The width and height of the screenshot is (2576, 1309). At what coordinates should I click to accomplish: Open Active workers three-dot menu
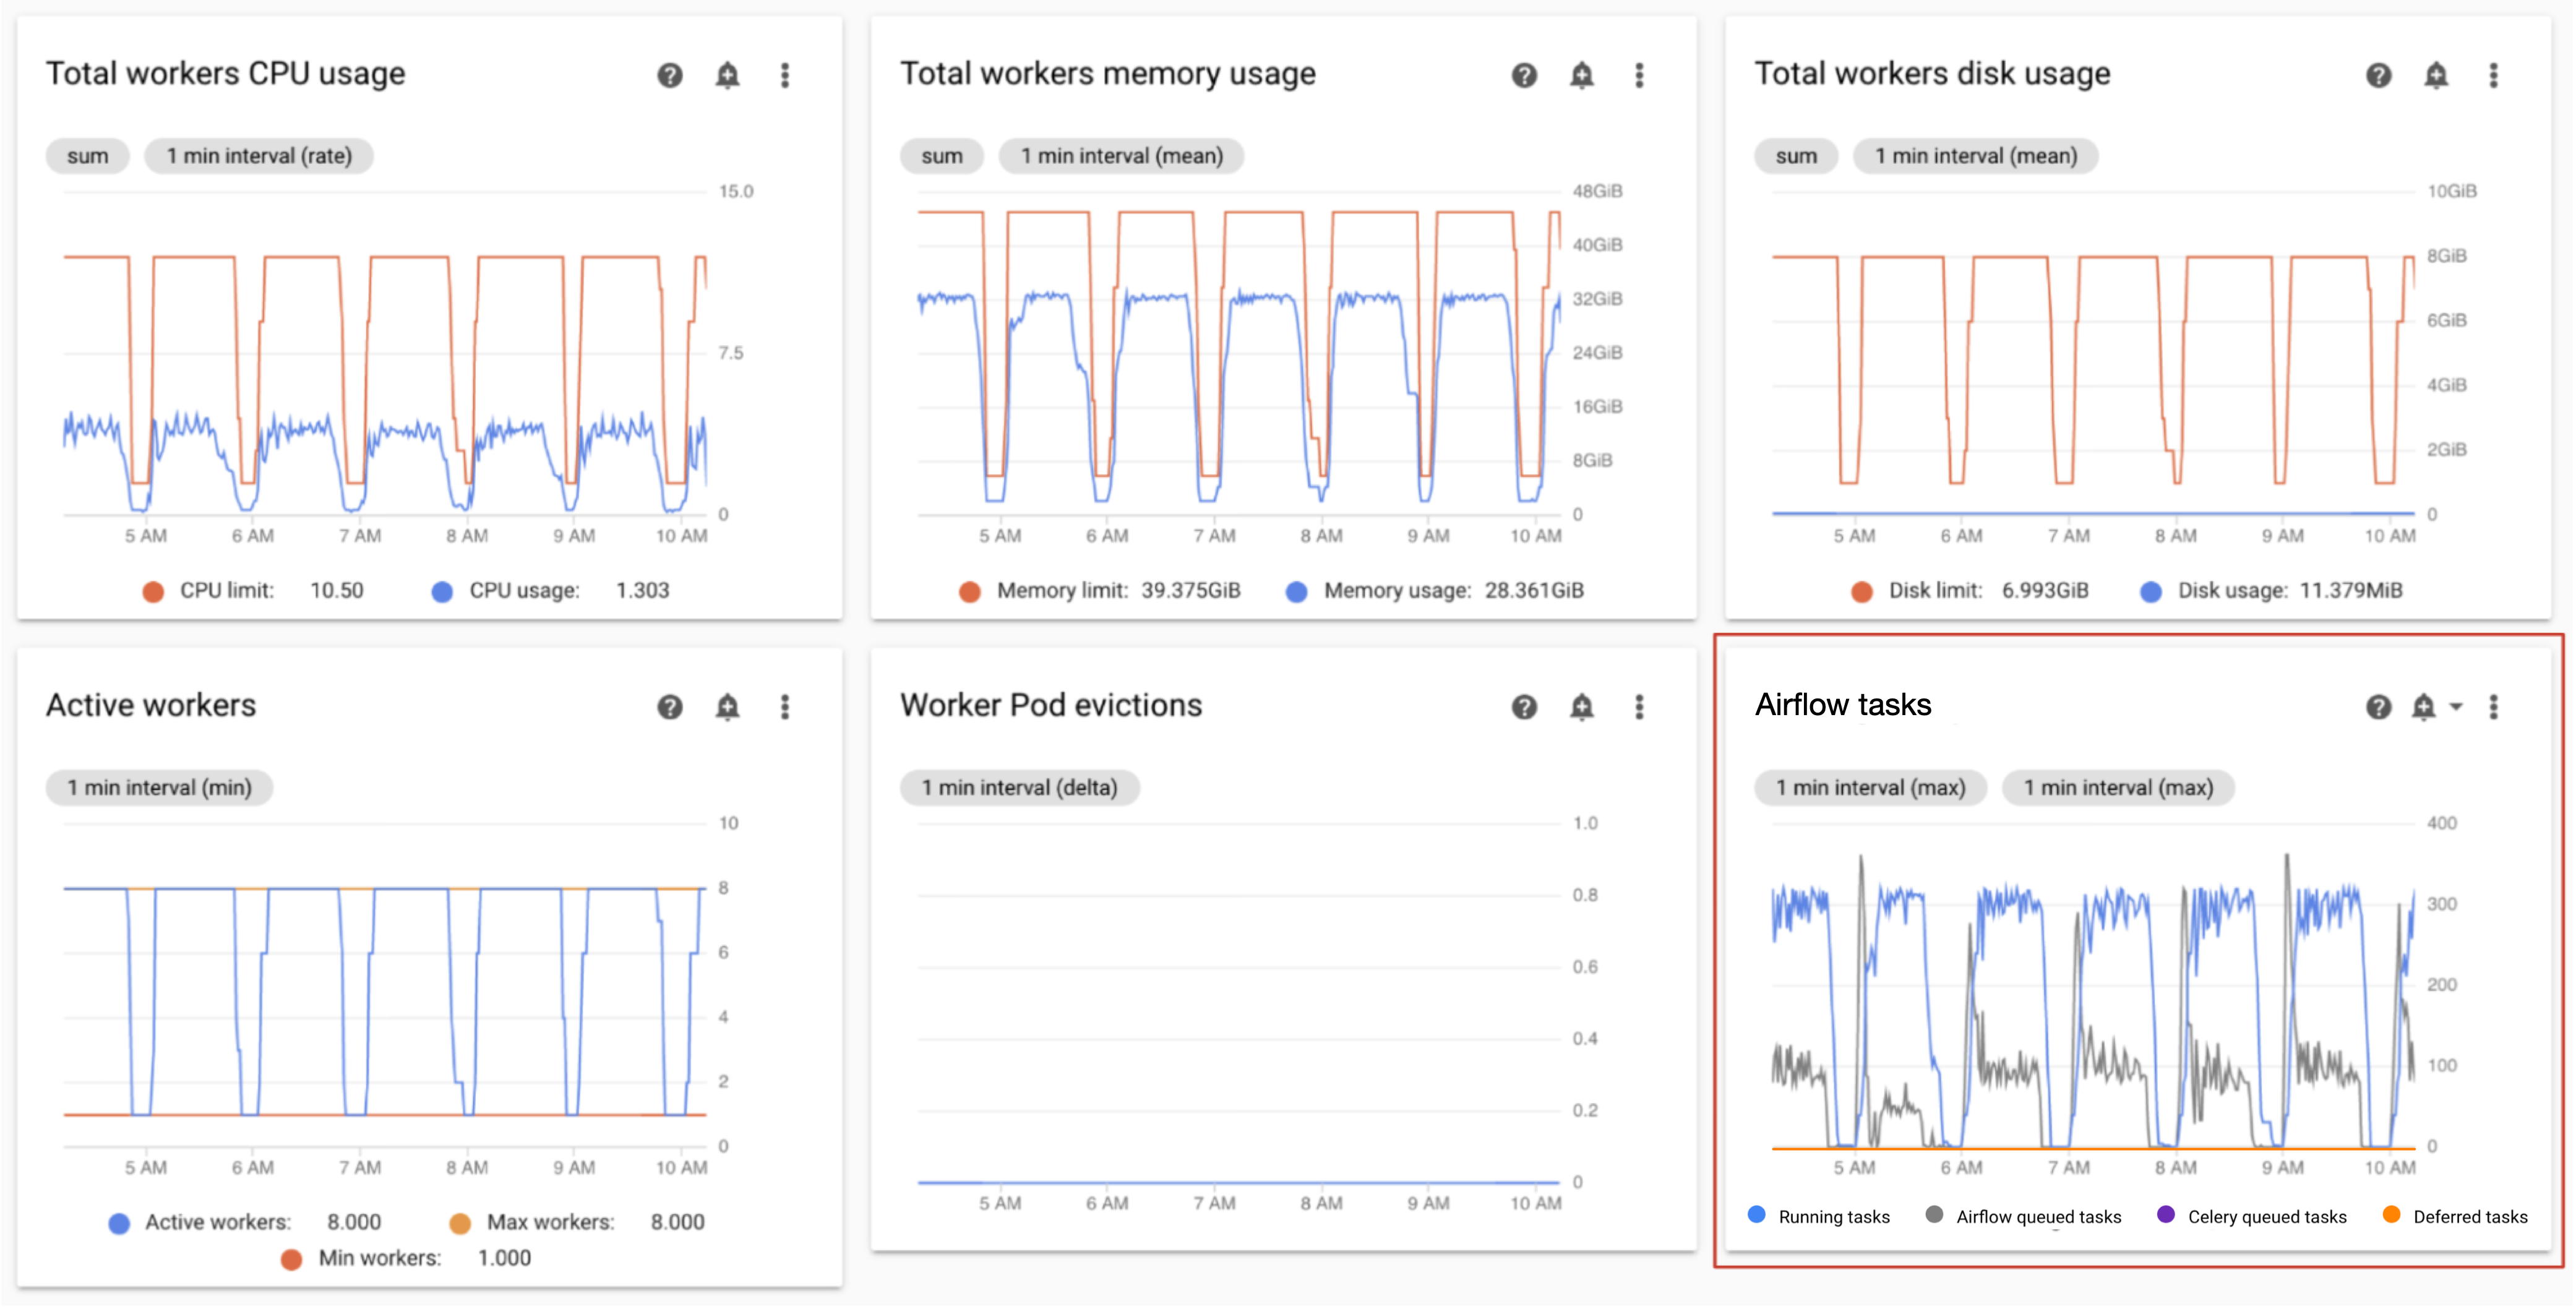pos(785,707)
